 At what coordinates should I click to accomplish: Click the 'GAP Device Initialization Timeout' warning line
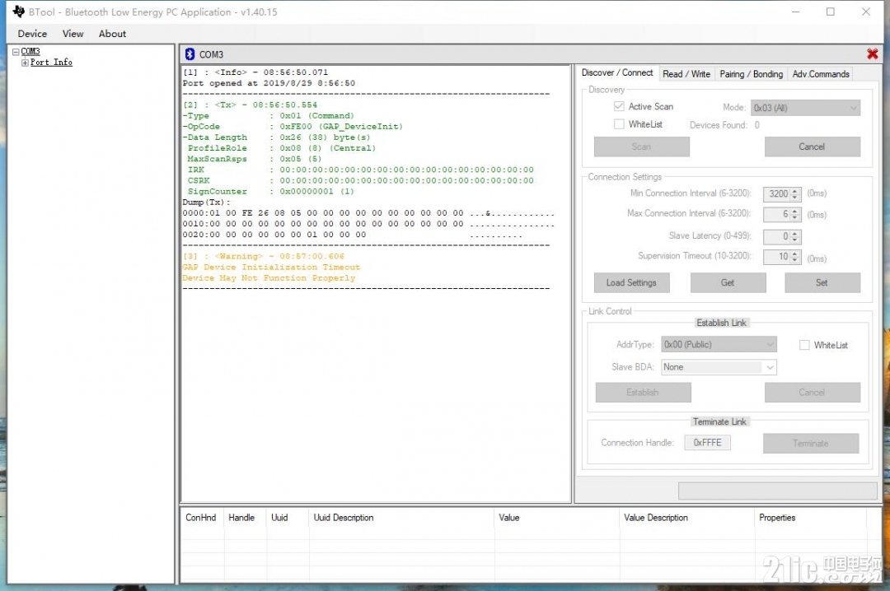[x=271, y=268]
